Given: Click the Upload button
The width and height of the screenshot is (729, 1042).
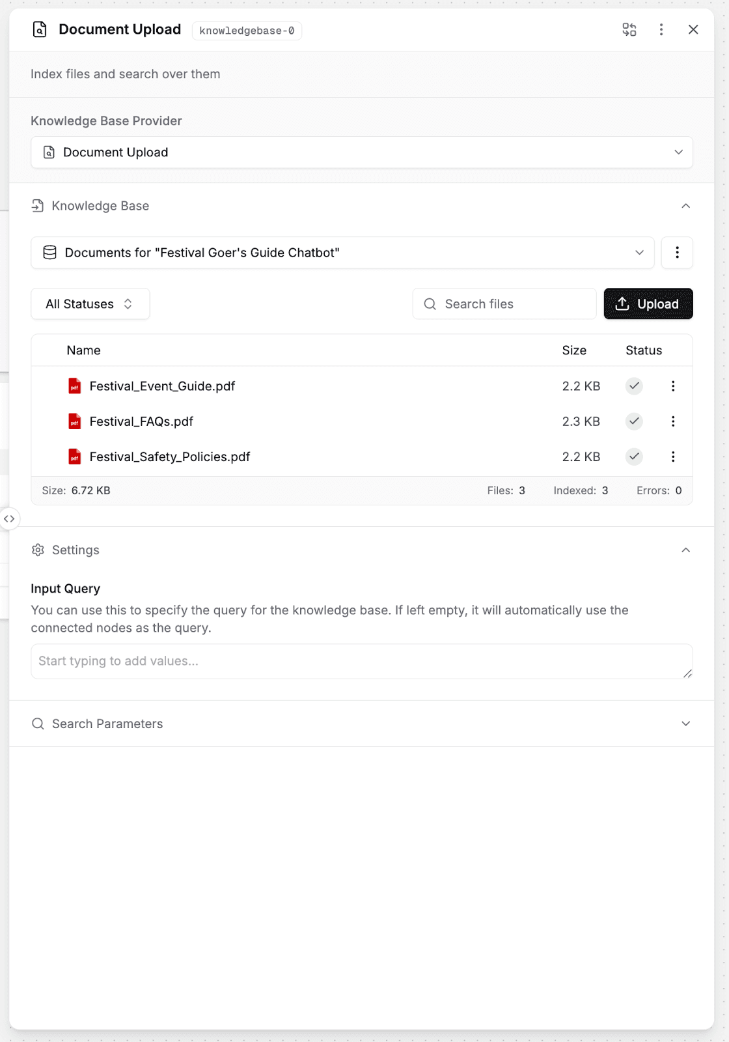Looking at the screenshot, I should (648, 304).
